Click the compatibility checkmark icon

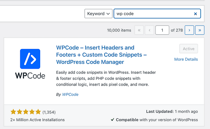tap(112, 120)
